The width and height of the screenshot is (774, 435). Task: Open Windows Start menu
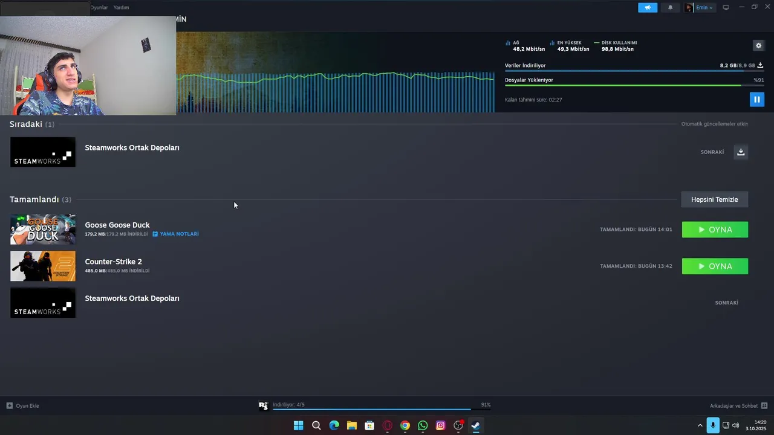298,425
